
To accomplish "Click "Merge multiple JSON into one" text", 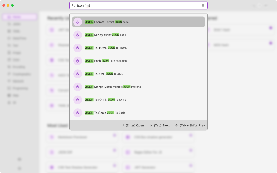I will 123,87.
